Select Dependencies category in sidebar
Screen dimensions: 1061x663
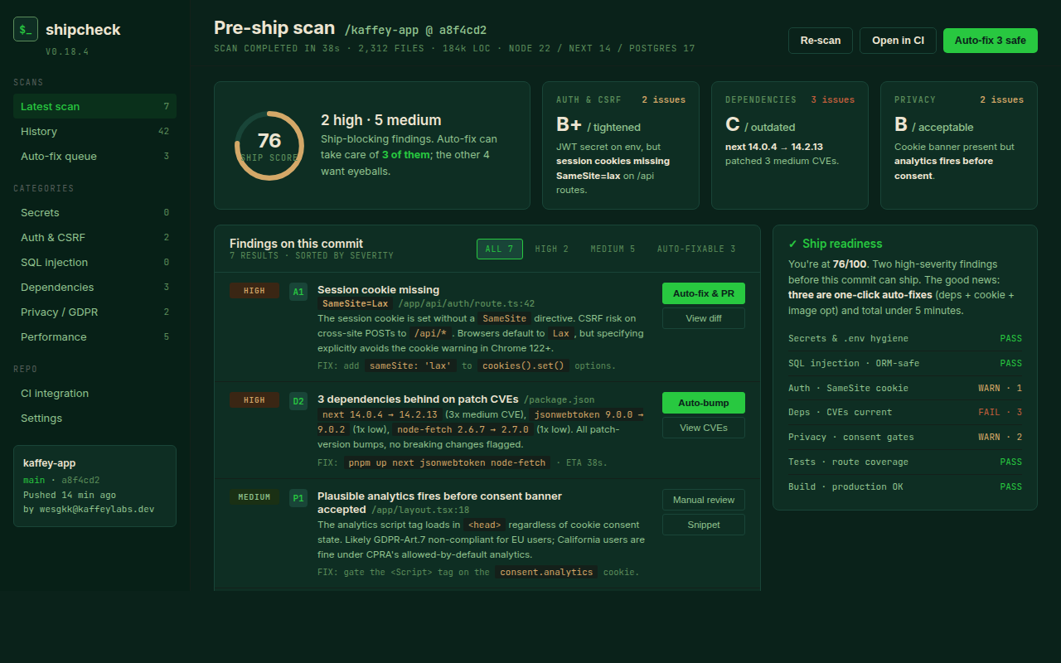tap(94, 287)
